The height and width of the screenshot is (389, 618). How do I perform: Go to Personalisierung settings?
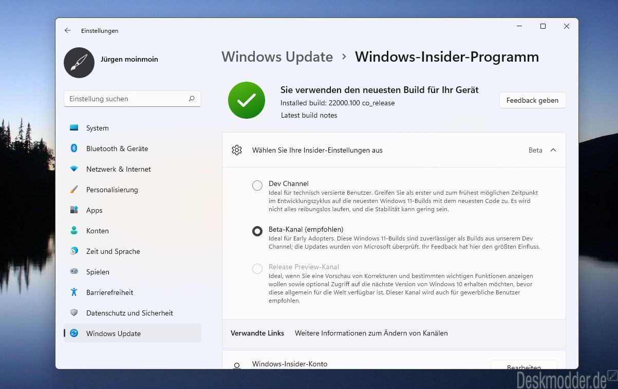(133, 190)
